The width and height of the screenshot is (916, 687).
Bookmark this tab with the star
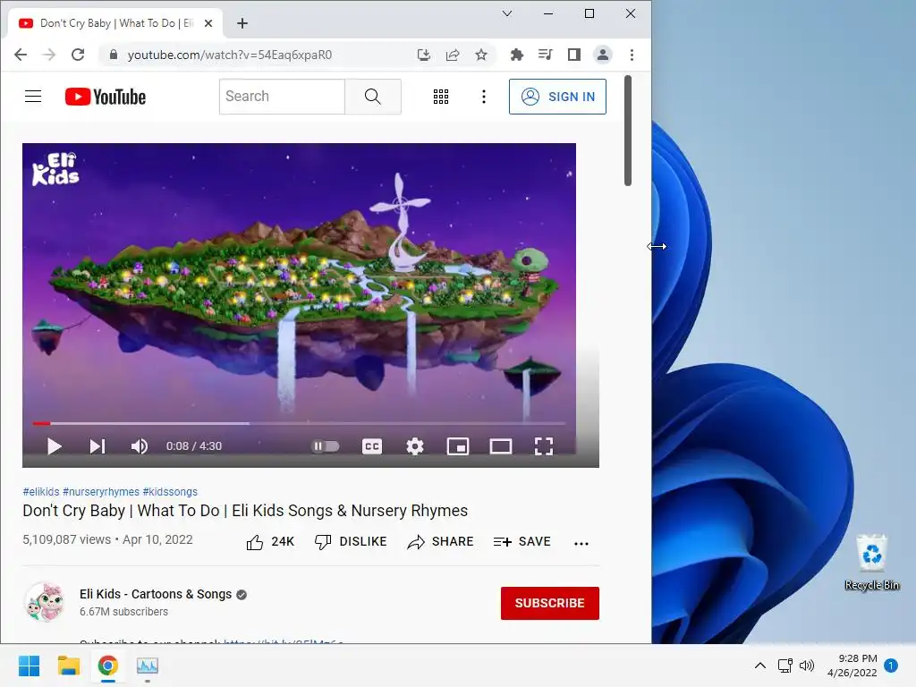coord(480,55)
